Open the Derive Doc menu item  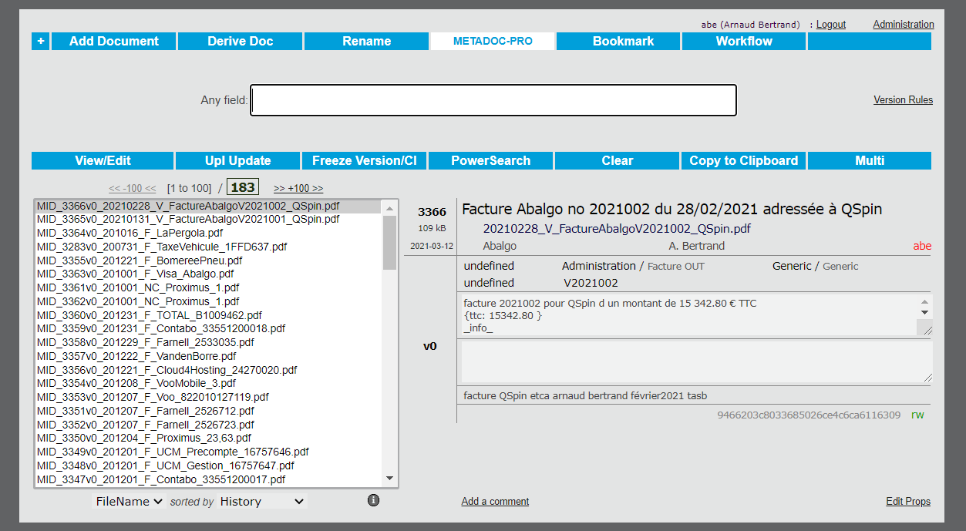240,42
